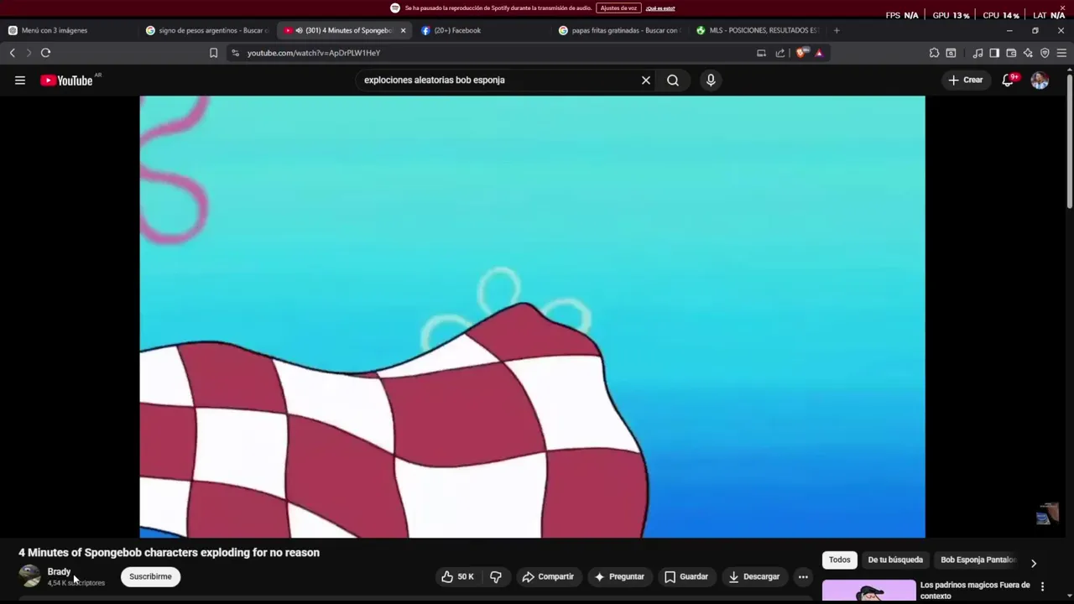Open the Leo AI sparkle icon in toolbar
Screen dimensions: 1074x604
click(1028, 53)
